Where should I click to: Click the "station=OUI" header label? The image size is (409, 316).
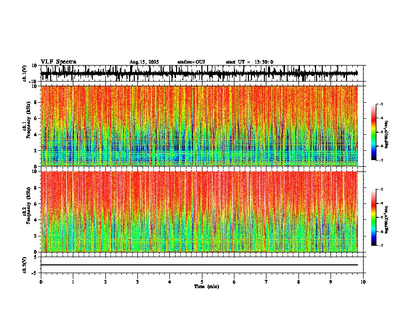(x=191, y=62)
